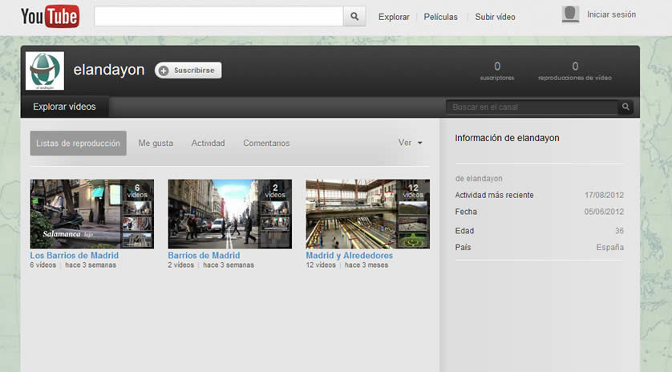
Task: Switch to the Actividad tab
Action: coord(208,144)
